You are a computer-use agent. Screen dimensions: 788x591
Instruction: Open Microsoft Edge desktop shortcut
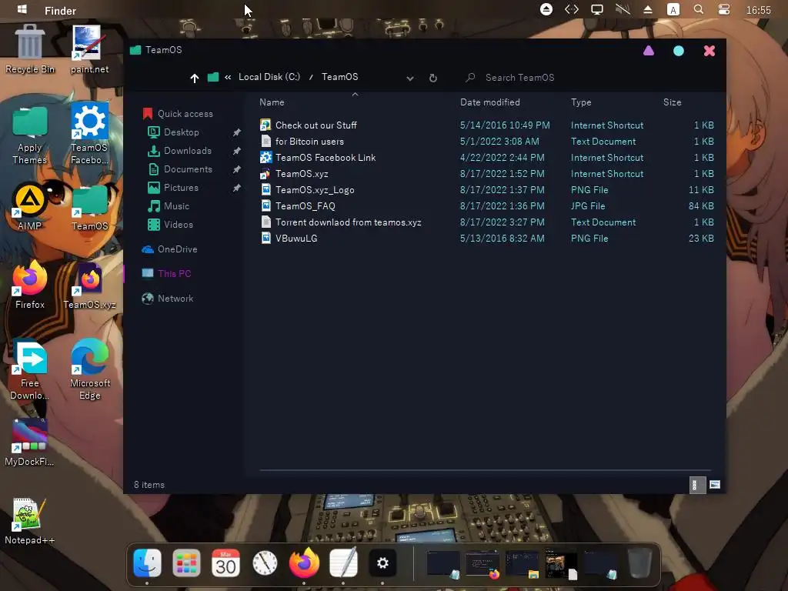(x=89, y=369)
